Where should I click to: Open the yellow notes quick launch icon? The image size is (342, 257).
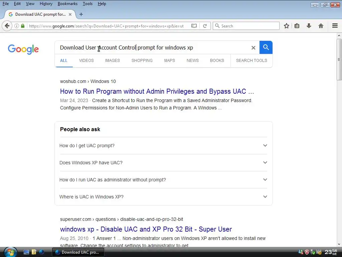click(x=34, y=252)
